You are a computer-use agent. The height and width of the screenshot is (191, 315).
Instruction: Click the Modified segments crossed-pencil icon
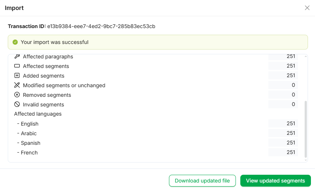click(17, 85)
